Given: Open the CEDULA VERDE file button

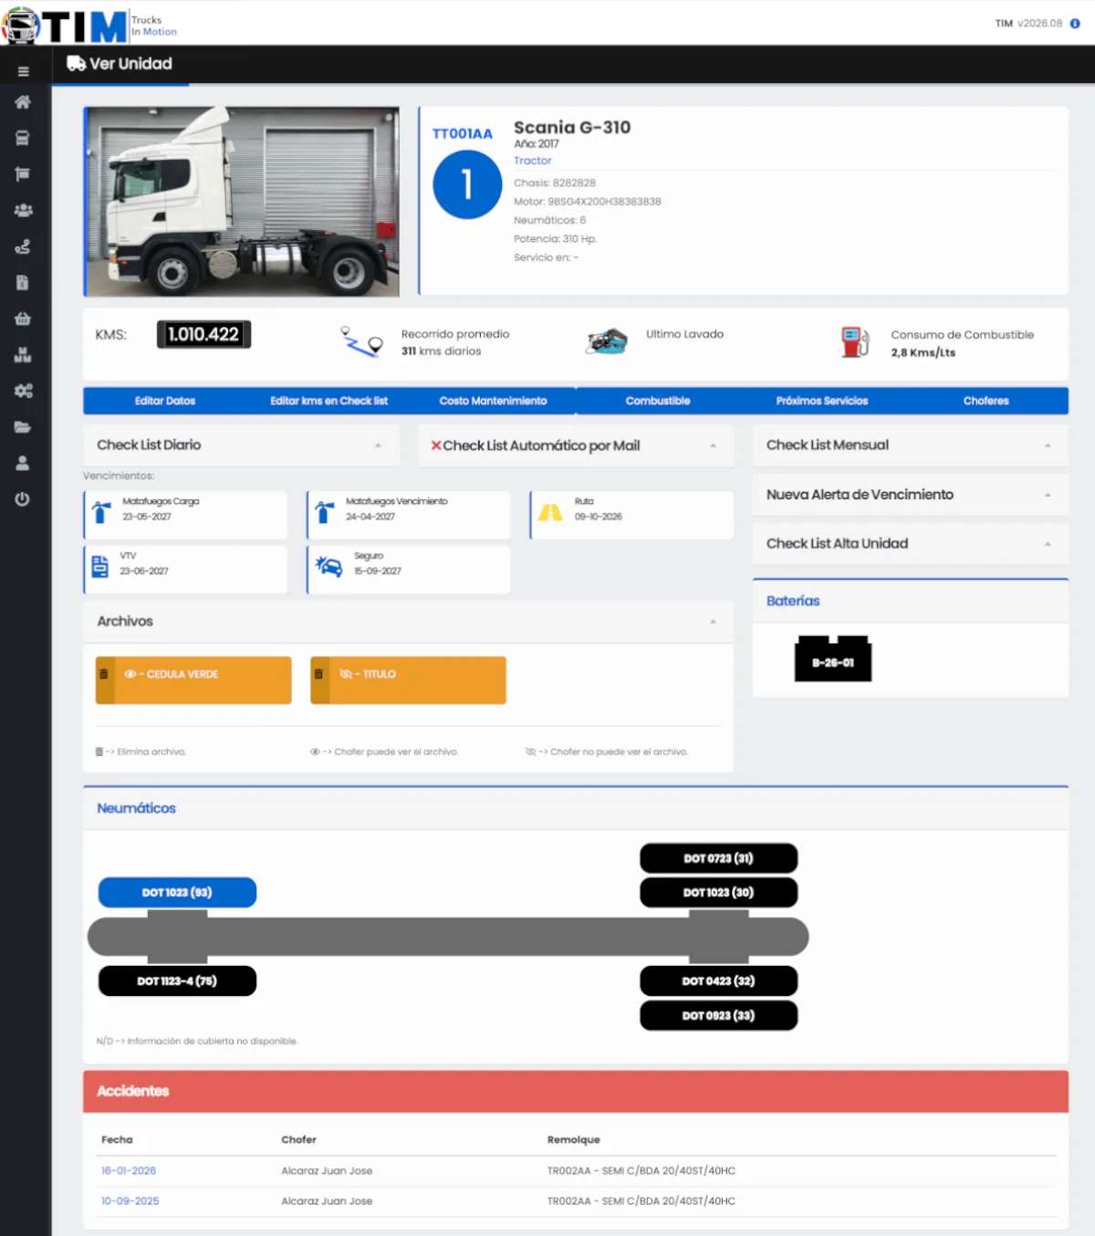Looking at the screenshot, I should [193, 680].
